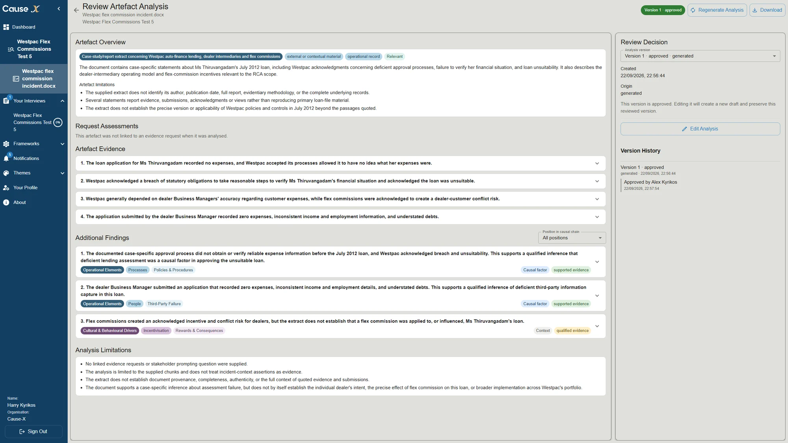788x443 pixels.
Task: Click the 0% progress circle for Test 5
Action: click(x=58, y=122)
